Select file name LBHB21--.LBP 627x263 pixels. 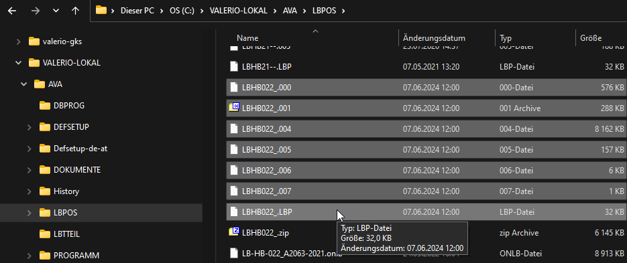pyautogui.click(x=266, y=67)
